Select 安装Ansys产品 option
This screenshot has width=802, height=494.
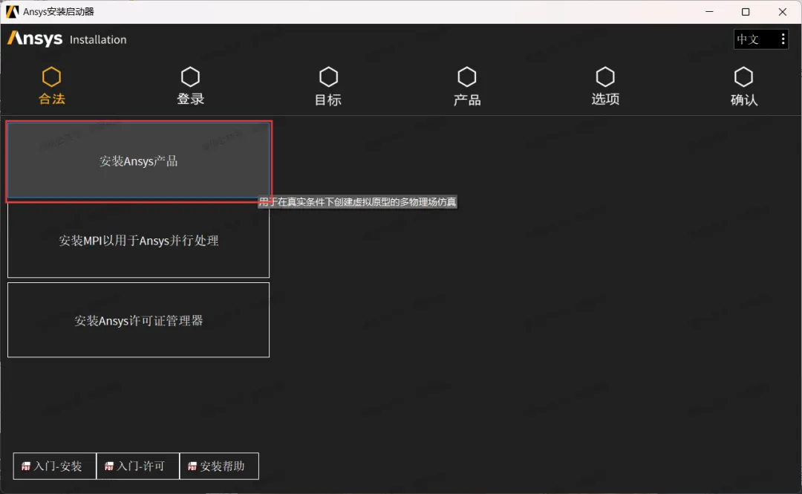coord(139,161)
